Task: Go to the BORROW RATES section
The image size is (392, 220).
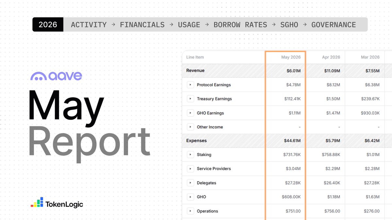Action: click(x=240, y=25)
